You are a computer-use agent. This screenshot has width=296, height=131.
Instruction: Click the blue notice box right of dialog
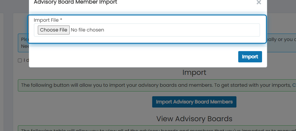tap(281, 43)
